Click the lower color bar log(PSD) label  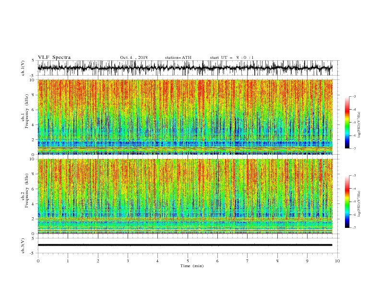click(359, 204)
